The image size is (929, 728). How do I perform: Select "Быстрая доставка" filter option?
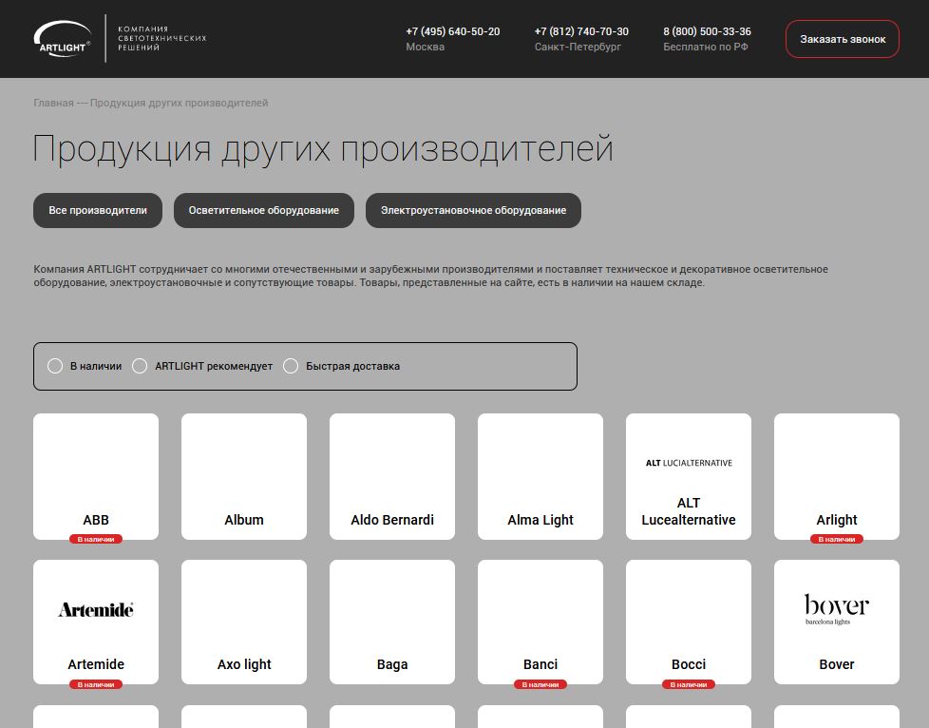point(291,366)
